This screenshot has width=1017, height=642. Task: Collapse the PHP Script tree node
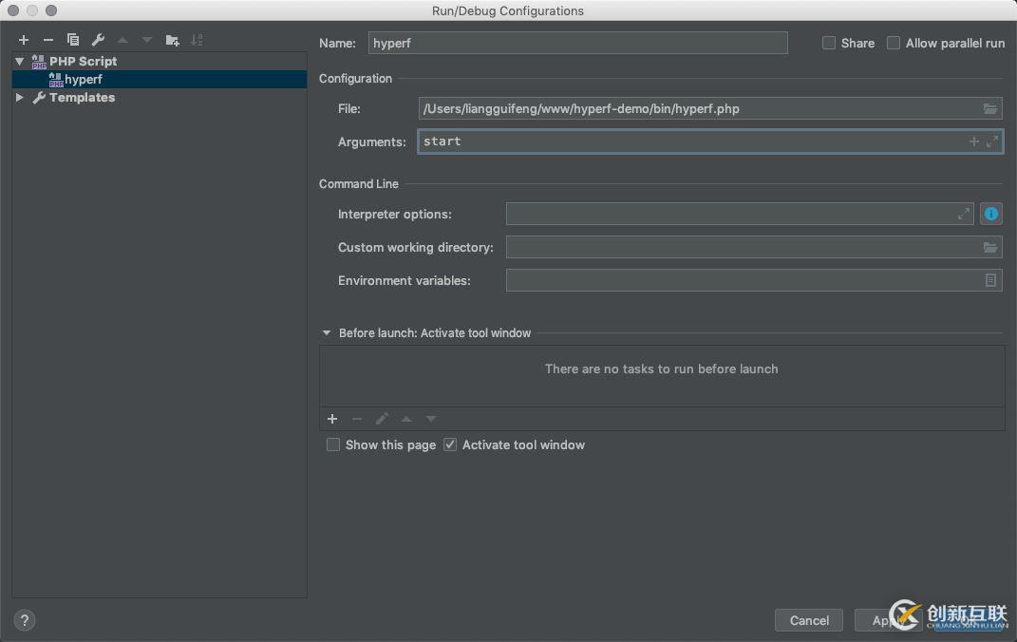pyautogui.click(x=20, y=62)
